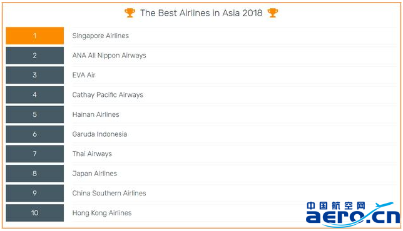
Task: Open Hong Kong Airlines entry
Action: 102,213
